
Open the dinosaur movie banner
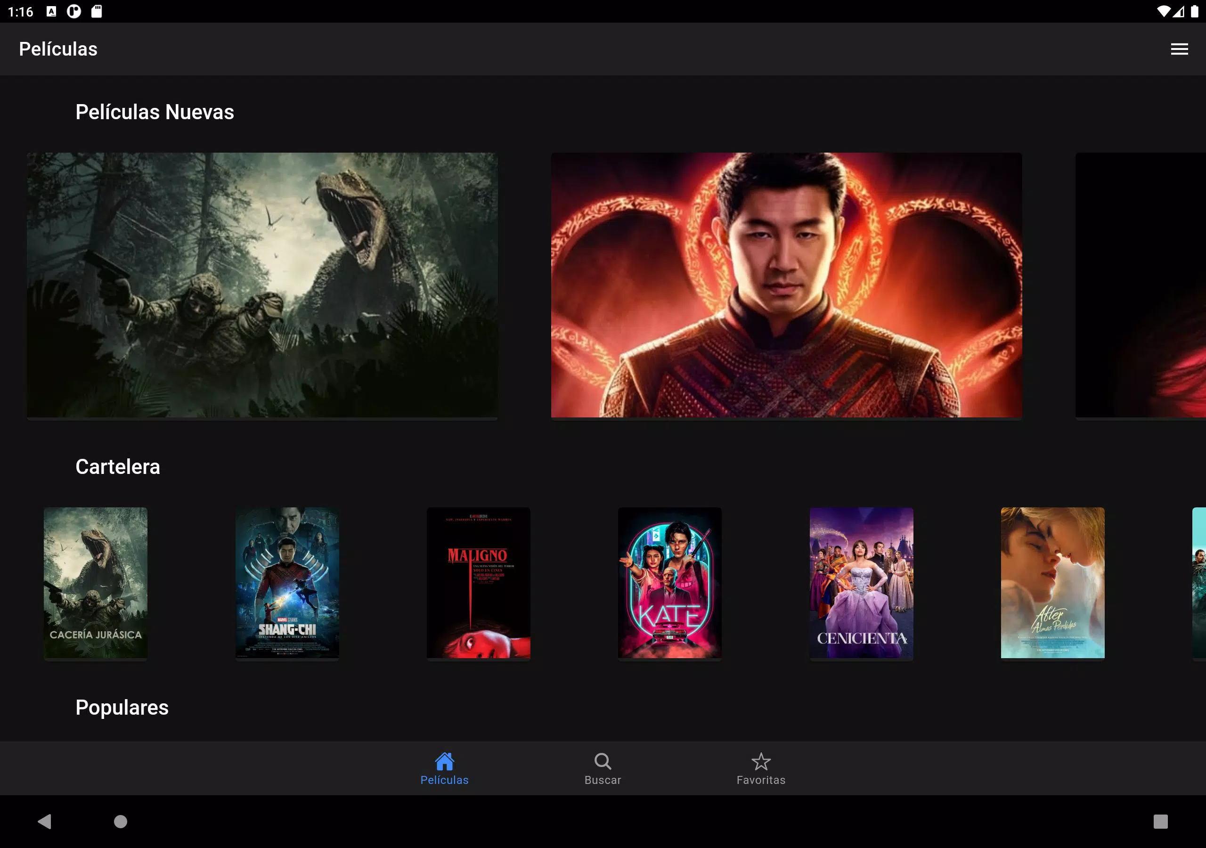(x=262, y=285)
